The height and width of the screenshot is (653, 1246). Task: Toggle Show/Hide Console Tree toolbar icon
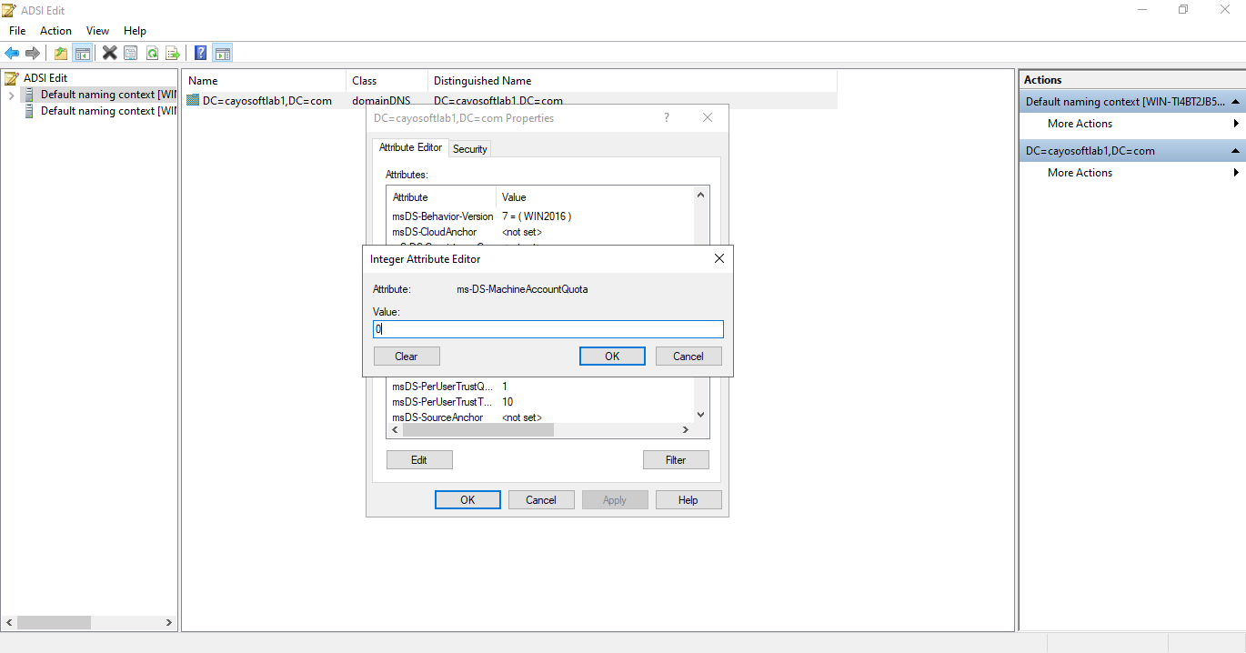tap(82, 53)
